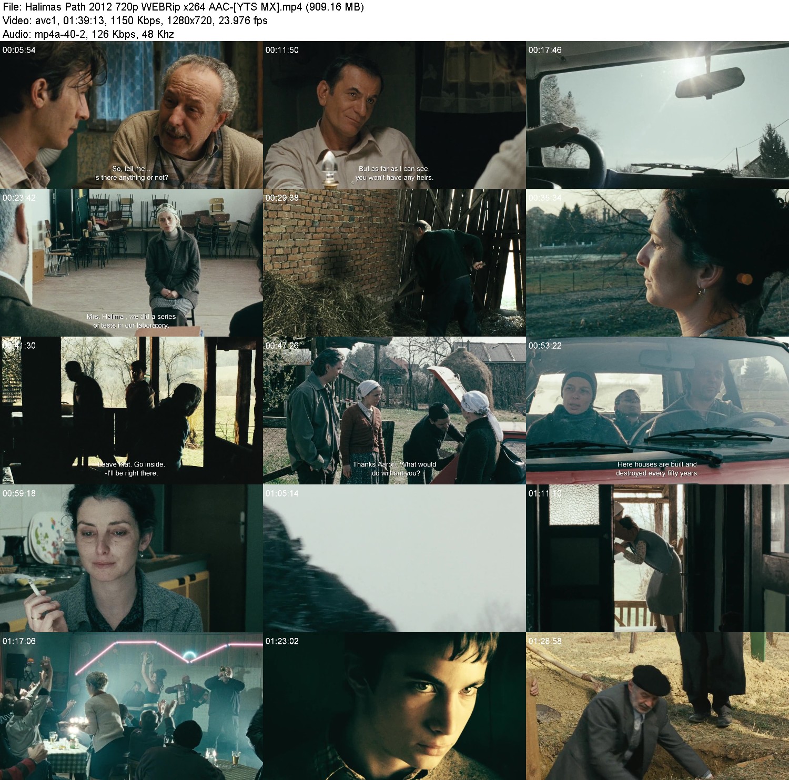Select the smoking woman frame at 00:59:18
Image resolution: width=789 pixels, height=780 pixels.
tap(131, 559)
